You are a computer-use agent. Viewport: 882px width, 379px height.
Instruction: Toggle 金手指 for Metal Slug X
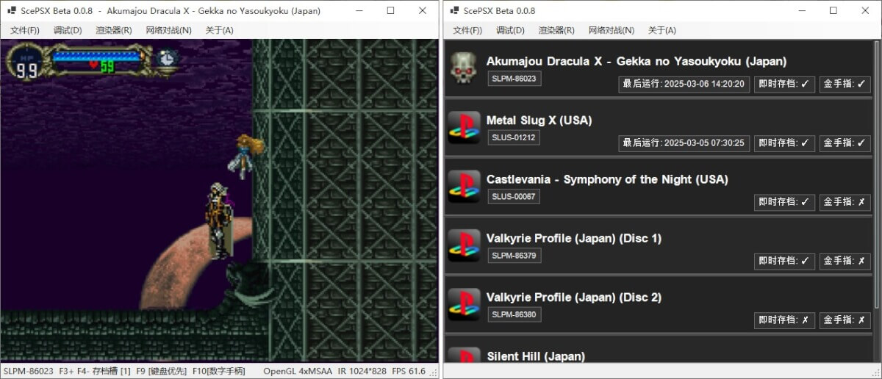(x=845, y=142)
